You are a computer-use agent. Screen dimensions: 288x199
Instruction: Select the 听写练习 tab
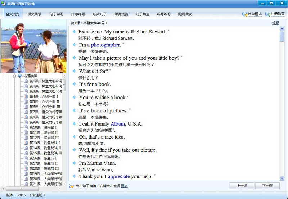click(x=164, y=14)
